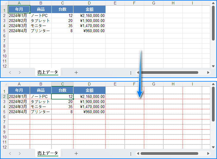217x159 pixels.
Task: Click the three-dot sheet options in bottom window
Action: pos(131,154)
